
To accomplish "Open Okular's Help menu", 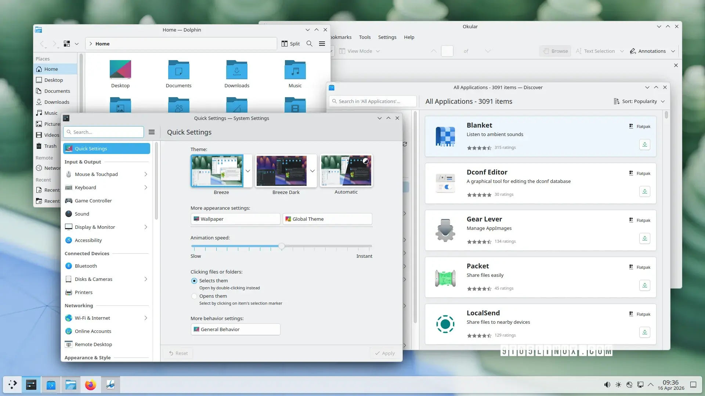I will pyautogui.click(x=409, y=37).
